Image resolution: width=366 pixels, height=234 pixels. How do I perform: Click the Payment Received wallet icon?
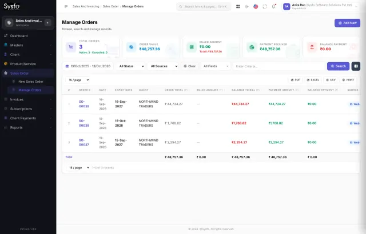point(252,47)
